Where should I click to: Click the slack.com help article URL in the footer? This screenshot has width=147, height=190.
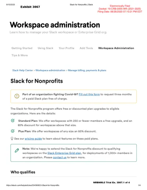click(x=33, y=185)
